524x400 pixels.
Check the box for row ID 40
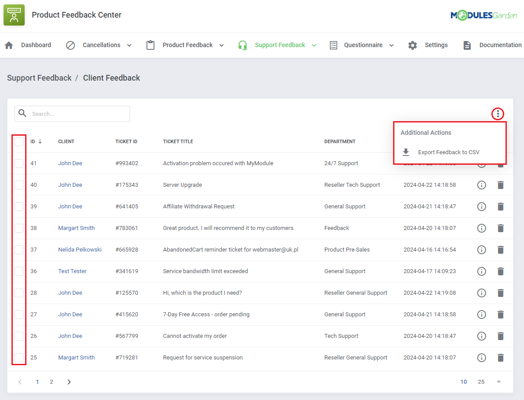pyautogui.click(x=19, y=185)
